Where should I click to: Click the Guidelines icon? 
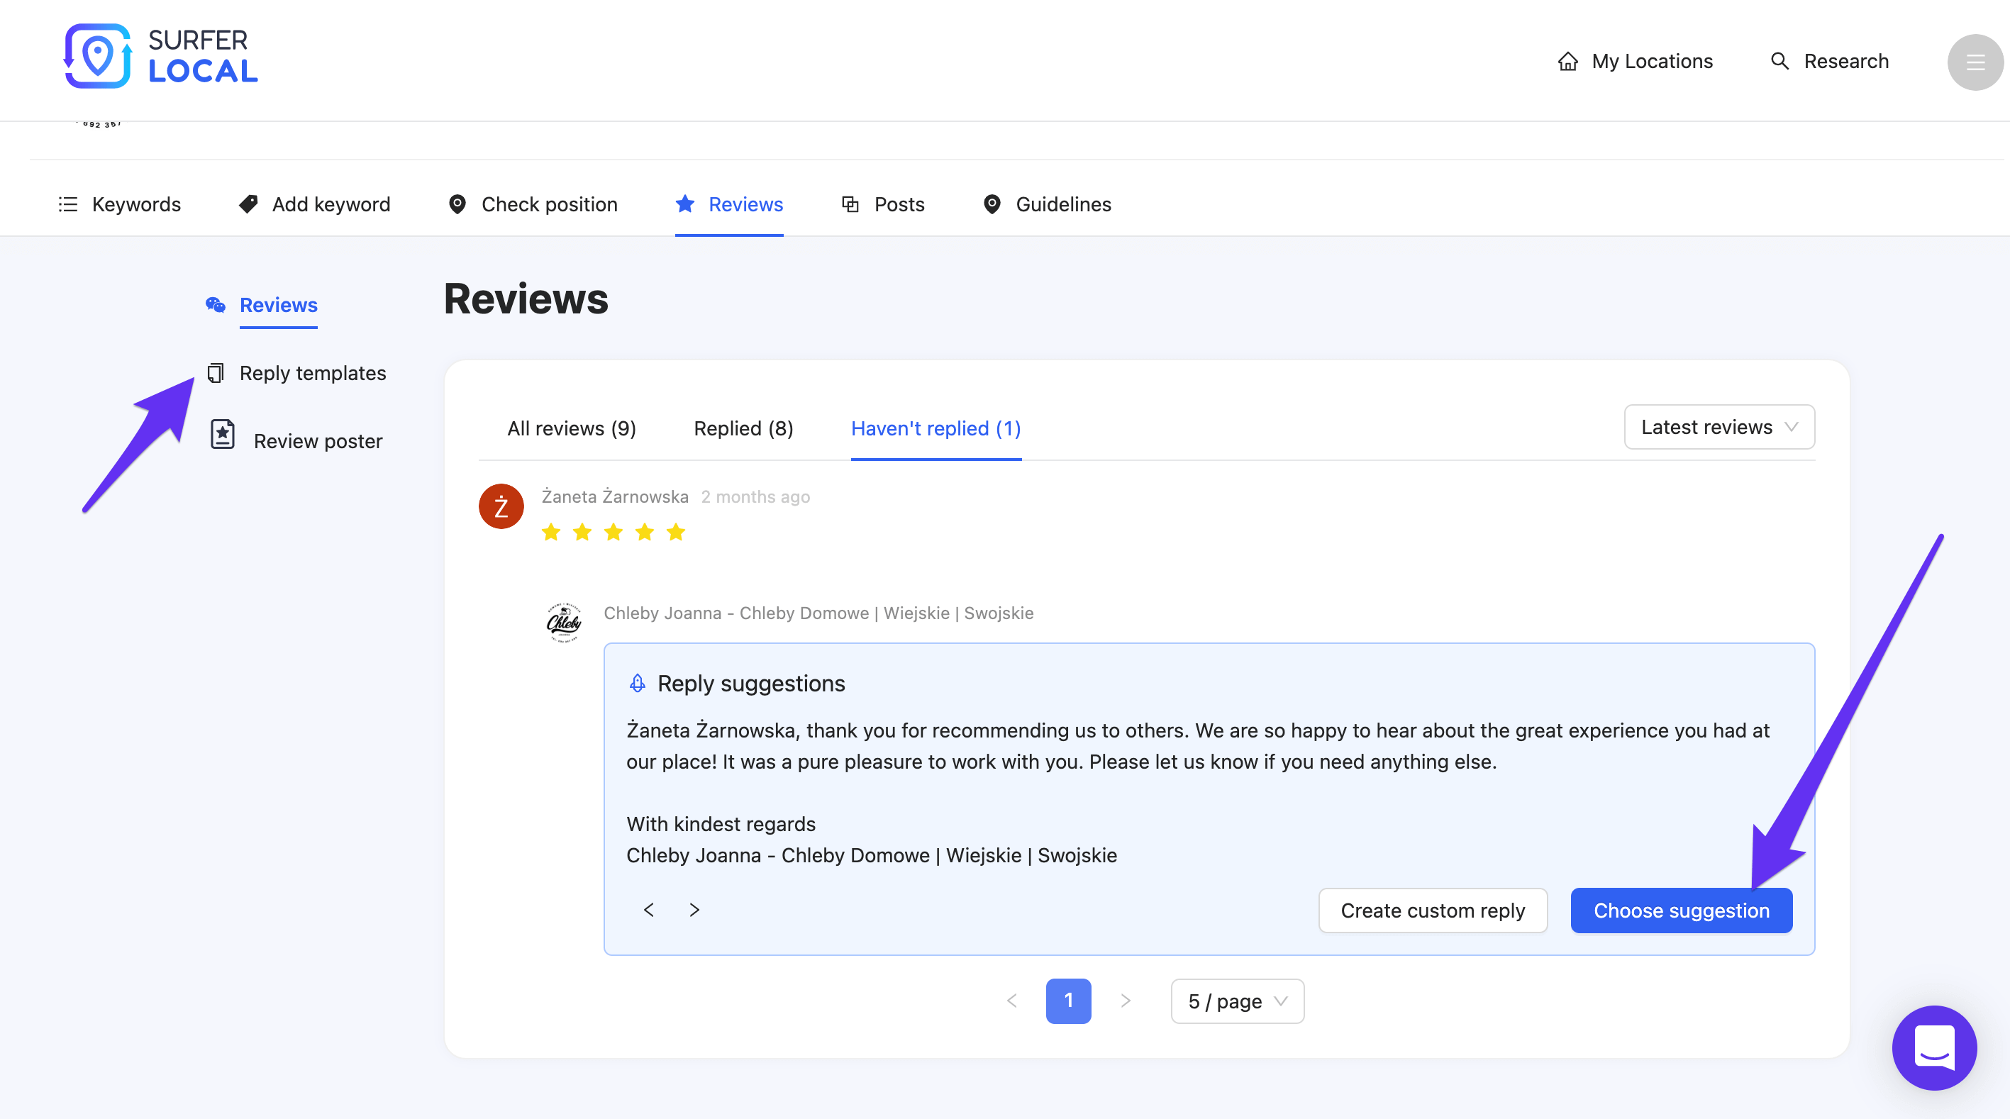click(x=991, y=204)
